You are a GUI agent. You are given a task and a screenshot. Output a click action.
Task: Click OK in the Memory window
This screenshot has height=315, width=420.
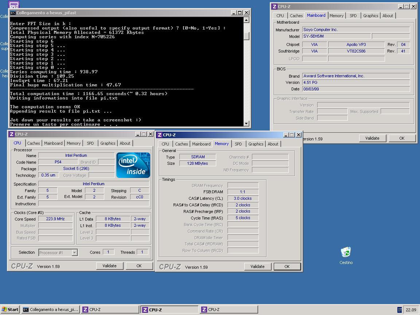tap(287, 267)
